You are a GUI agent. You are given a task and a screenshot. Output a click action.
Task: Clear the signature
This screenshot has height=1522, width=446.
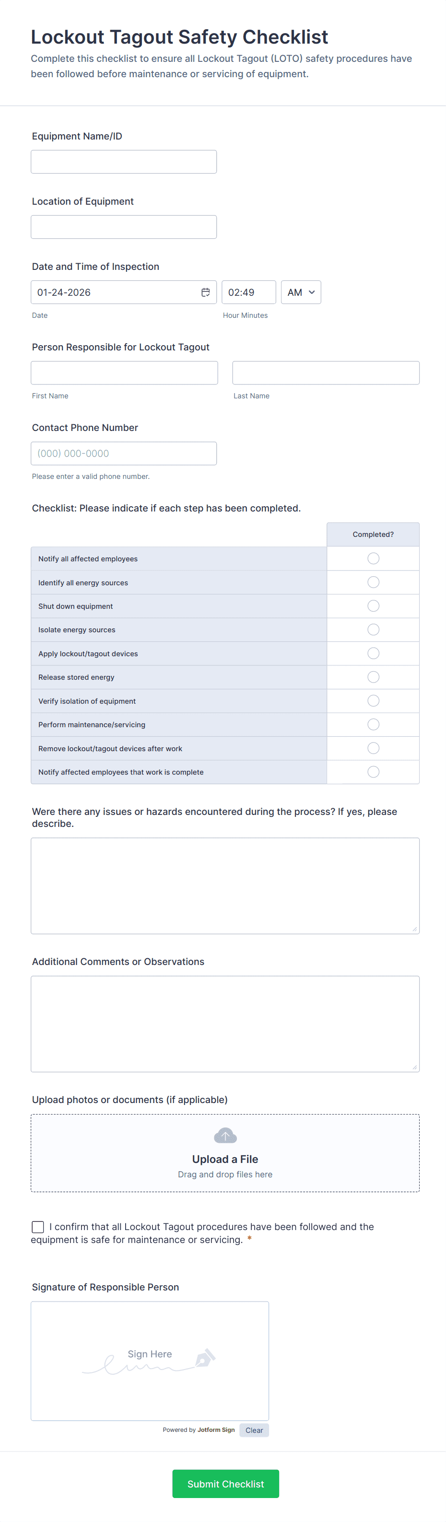coord(254,1430)
